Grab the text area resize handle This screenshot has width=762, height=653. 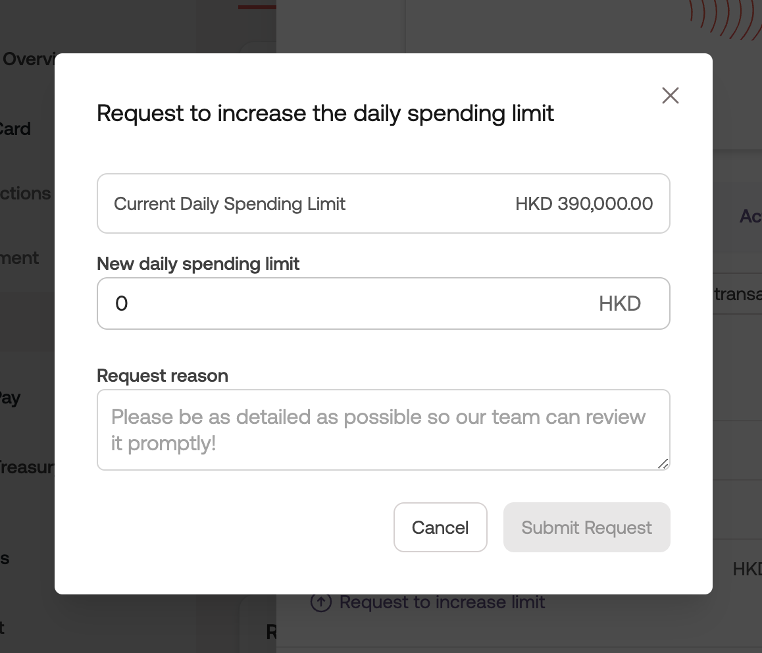pyautogui.click(x=663, y=463)
